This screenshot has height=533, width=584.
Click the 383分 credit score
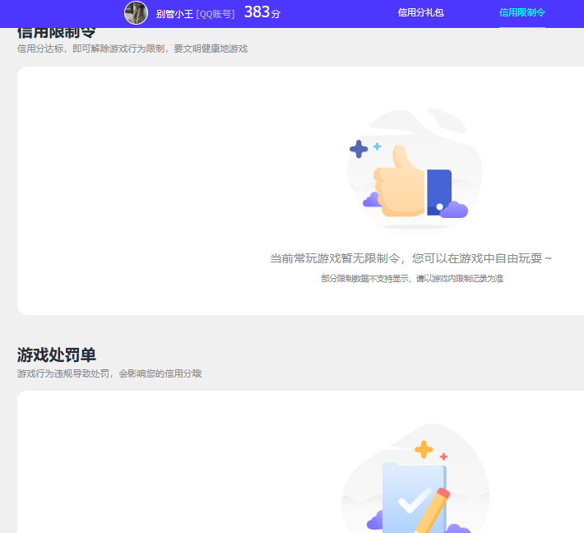262,12
